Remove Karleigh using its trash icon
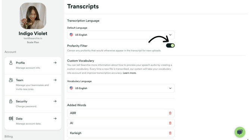Viewport: 250px width, 140px height. click(x=170, y=133)
